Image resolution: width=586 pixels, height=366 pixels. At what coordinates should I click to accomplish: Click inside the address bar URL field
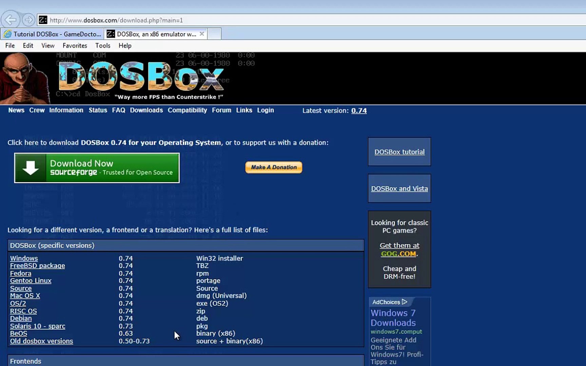pos(136,20)
